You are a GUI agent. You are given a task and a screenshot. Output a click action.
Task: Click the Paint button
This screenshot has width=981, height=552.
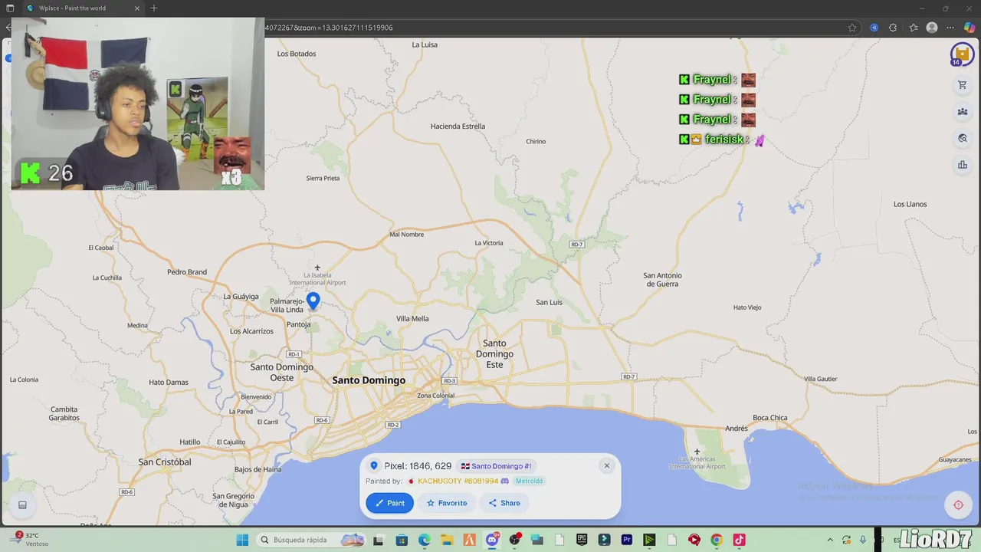(x=389, y=503)
